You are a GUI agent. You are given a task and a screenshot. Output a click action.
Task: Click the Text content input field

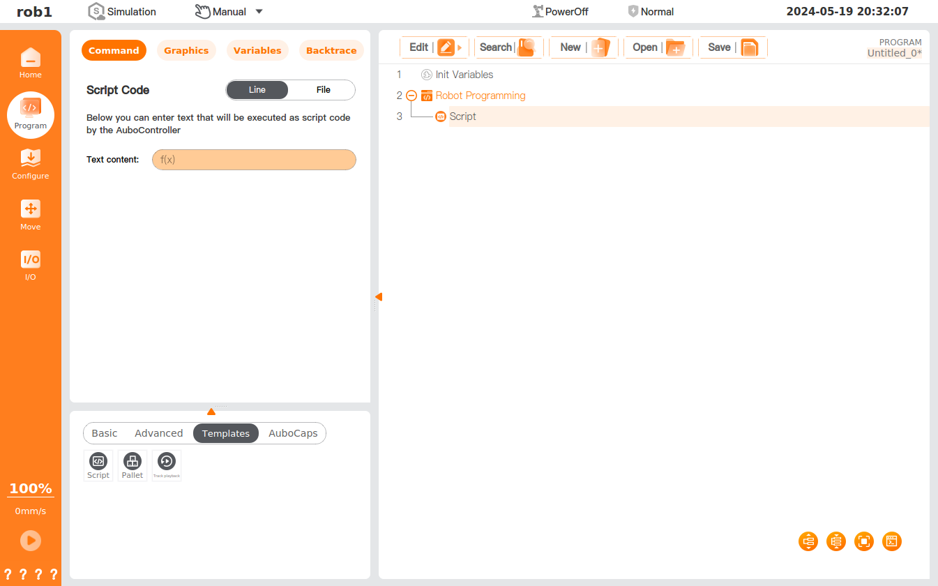pyautogui.click(x=254, y=160)
